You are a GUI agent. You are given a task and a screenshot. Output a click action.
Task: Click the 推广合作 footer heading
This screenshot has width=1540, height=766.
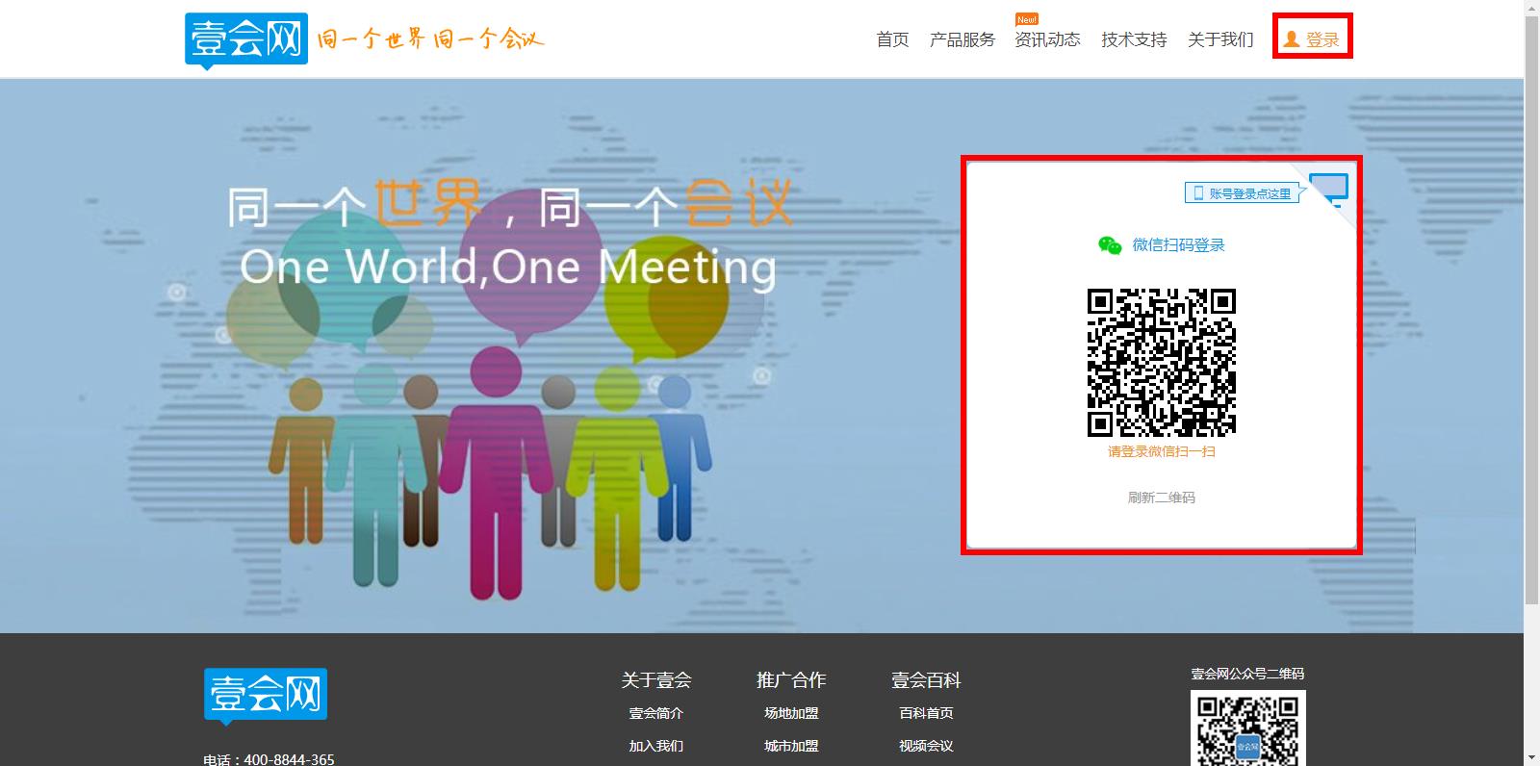point(791,680)
